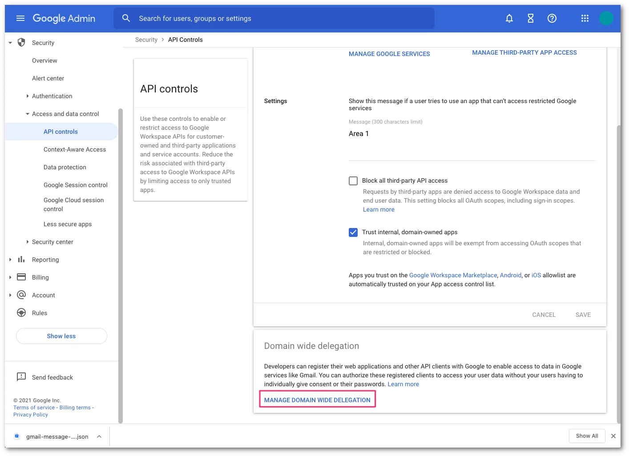Open the Context-Aware Access page
Image resolution: width=629 pixels, height=456 pixels.
[x=74, y=149]
